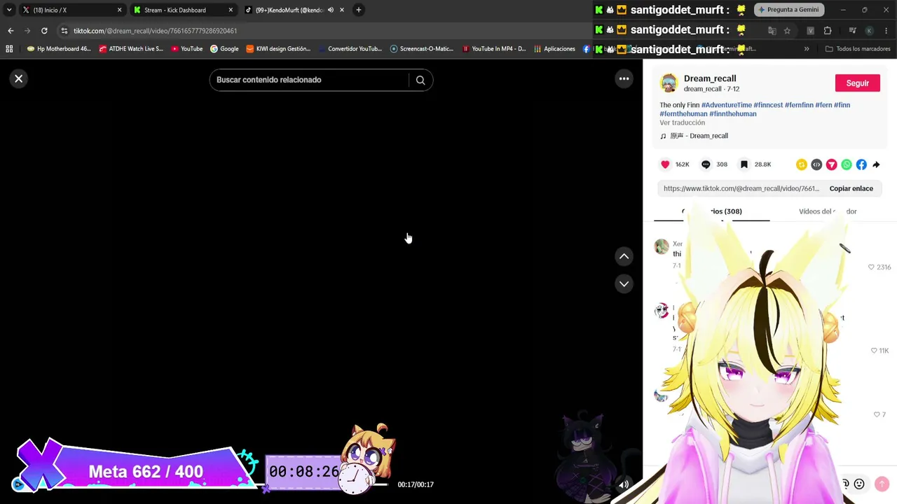The height and width of the screenshot is (504, 897).
Task: Go to next video with down chevron
Action: pyautogui.click(x=624, y=283)
